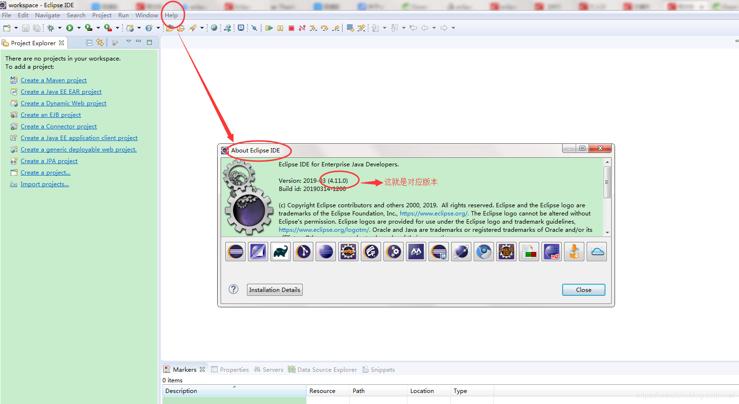Switch to the Snippets tab

tap(379, 369)
